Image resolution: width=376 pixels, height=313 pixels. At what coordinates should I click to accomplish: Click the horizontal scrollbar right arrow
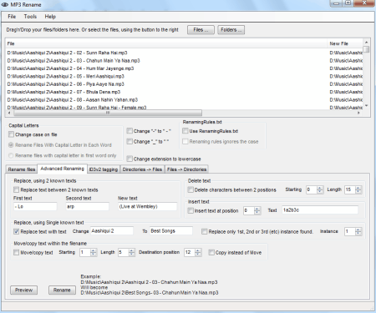tap(358, 113)
